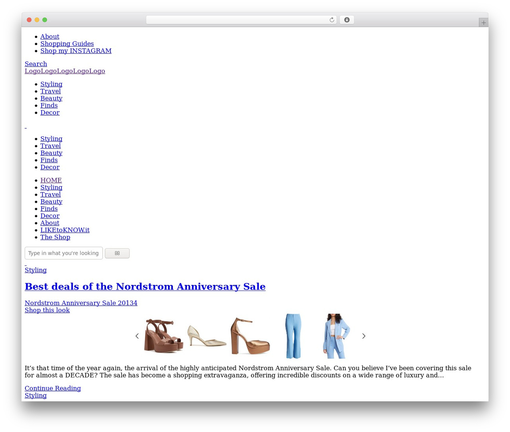Open the browser downloads icon

pyautogui.click(x=347, y=20)
